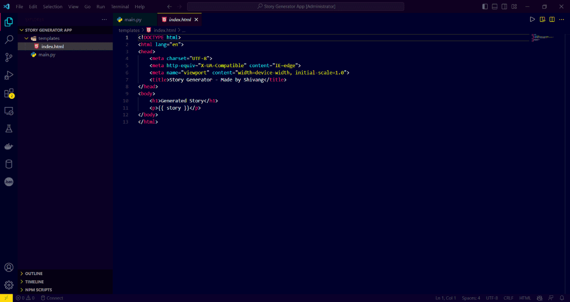
Task: Open notifications bell in status bar
Action: pos(562,298)
